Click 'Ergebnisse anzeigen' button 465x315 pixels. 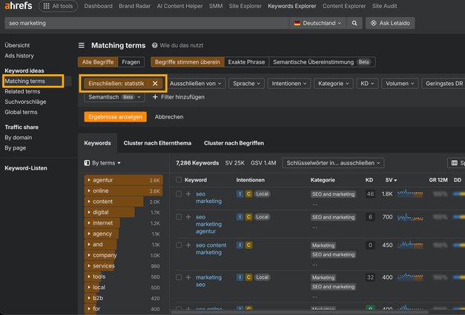click(116, 117)
